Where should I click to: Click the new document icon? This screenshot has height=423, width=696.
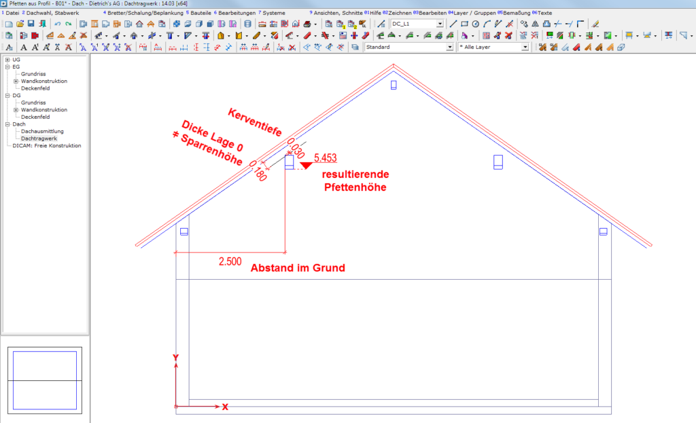8,24
